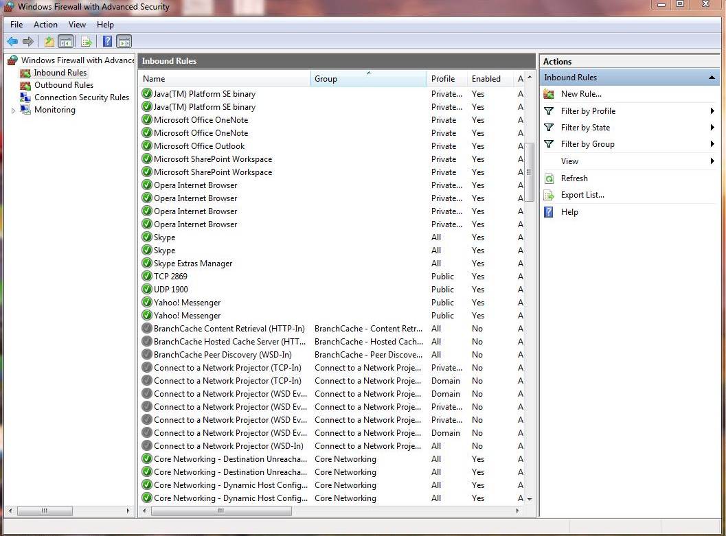726x536 pixels.
Task: Click the rules list horizontal scrollbar thumb
Action: click(x=221, y=511)
